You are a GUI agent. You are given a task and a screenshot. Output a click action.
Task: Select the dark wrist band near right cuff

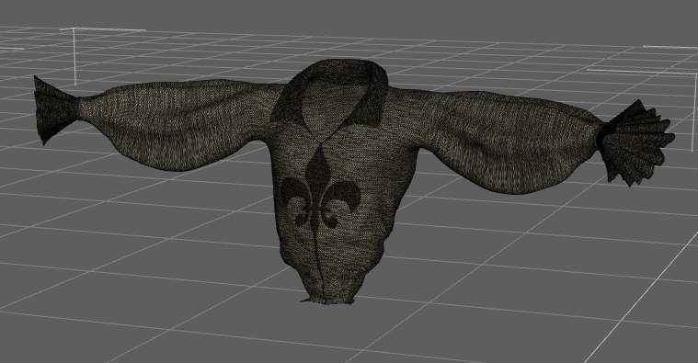tap(601, 135)
